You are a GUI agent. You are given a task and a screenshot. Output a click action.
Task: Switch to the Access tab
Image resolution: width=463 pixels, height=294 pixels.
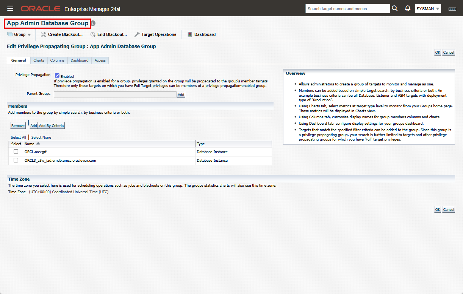point(100,60)
